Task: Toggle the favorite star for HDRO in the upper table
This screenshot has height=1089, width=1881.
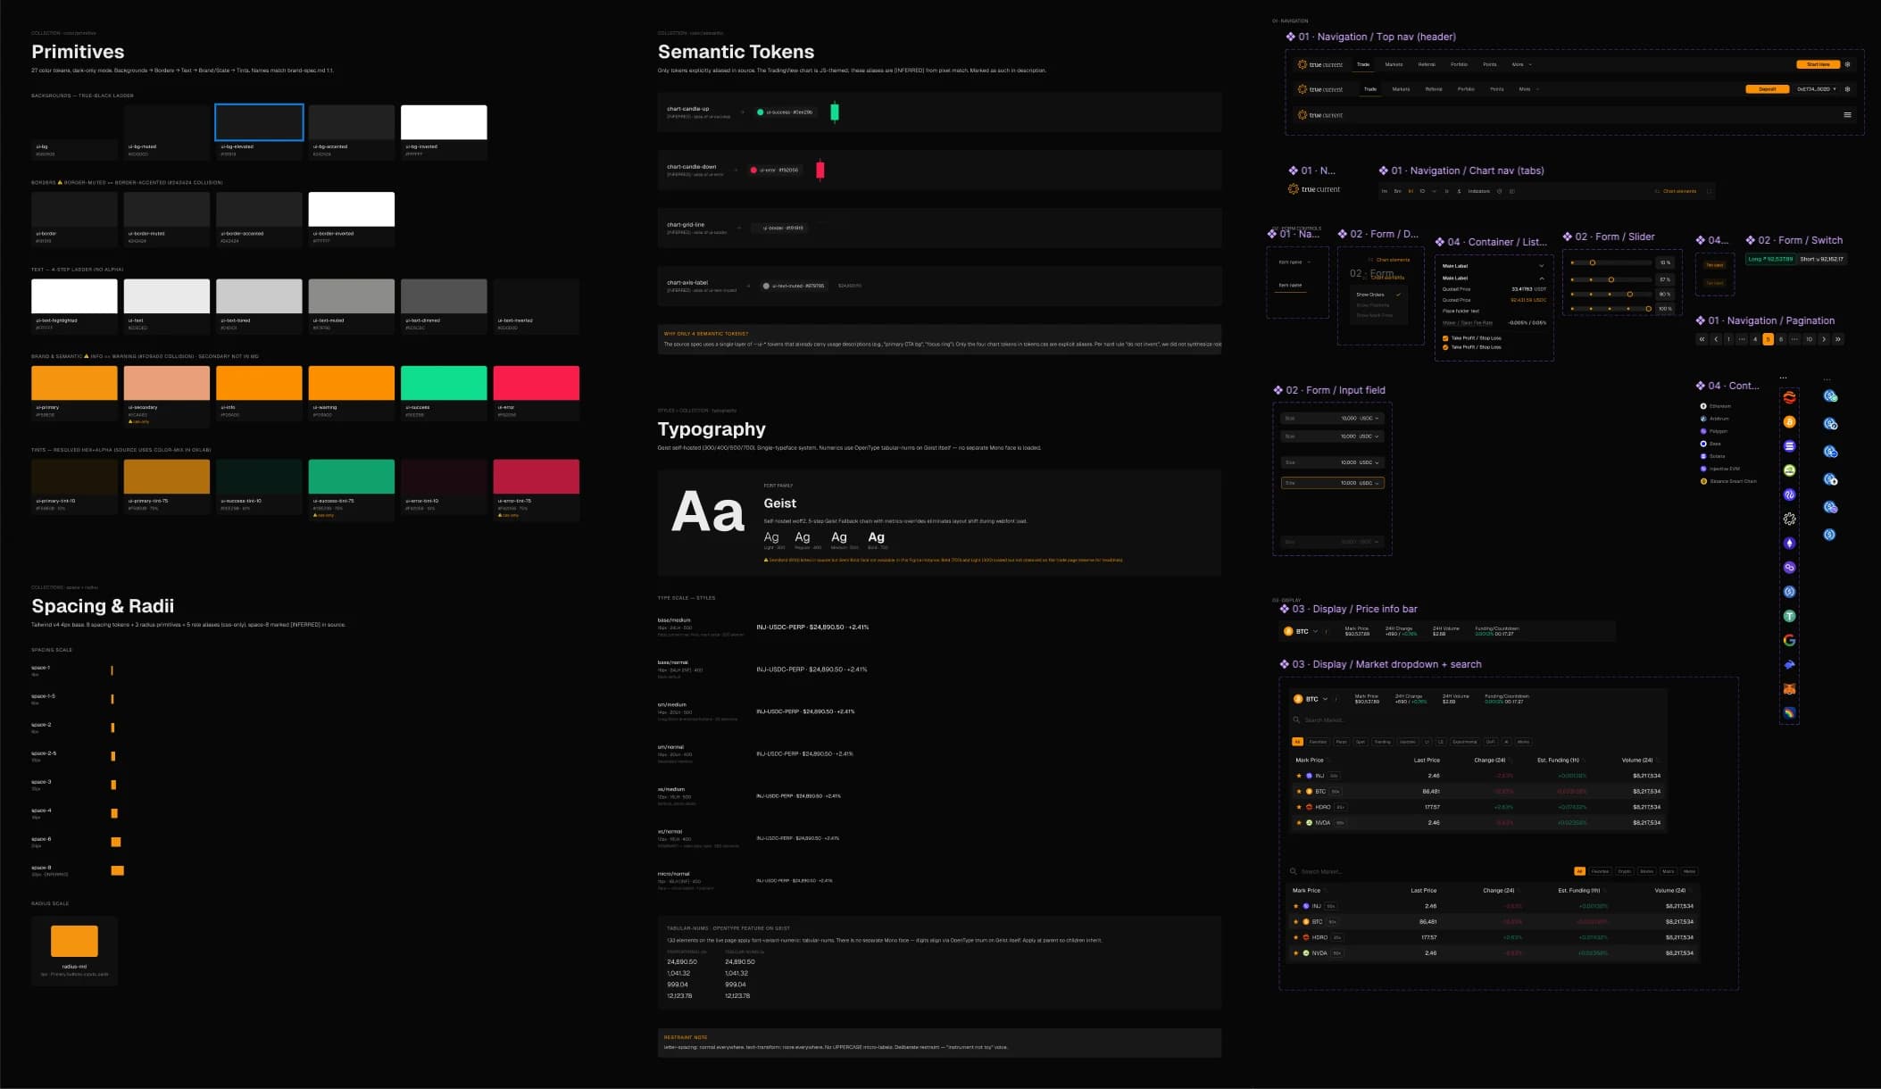Action: pos(1298,807)
